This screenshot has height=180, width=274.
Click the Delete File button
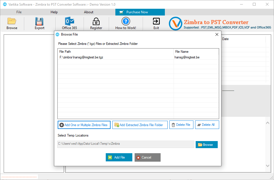(x=181, y=125)
